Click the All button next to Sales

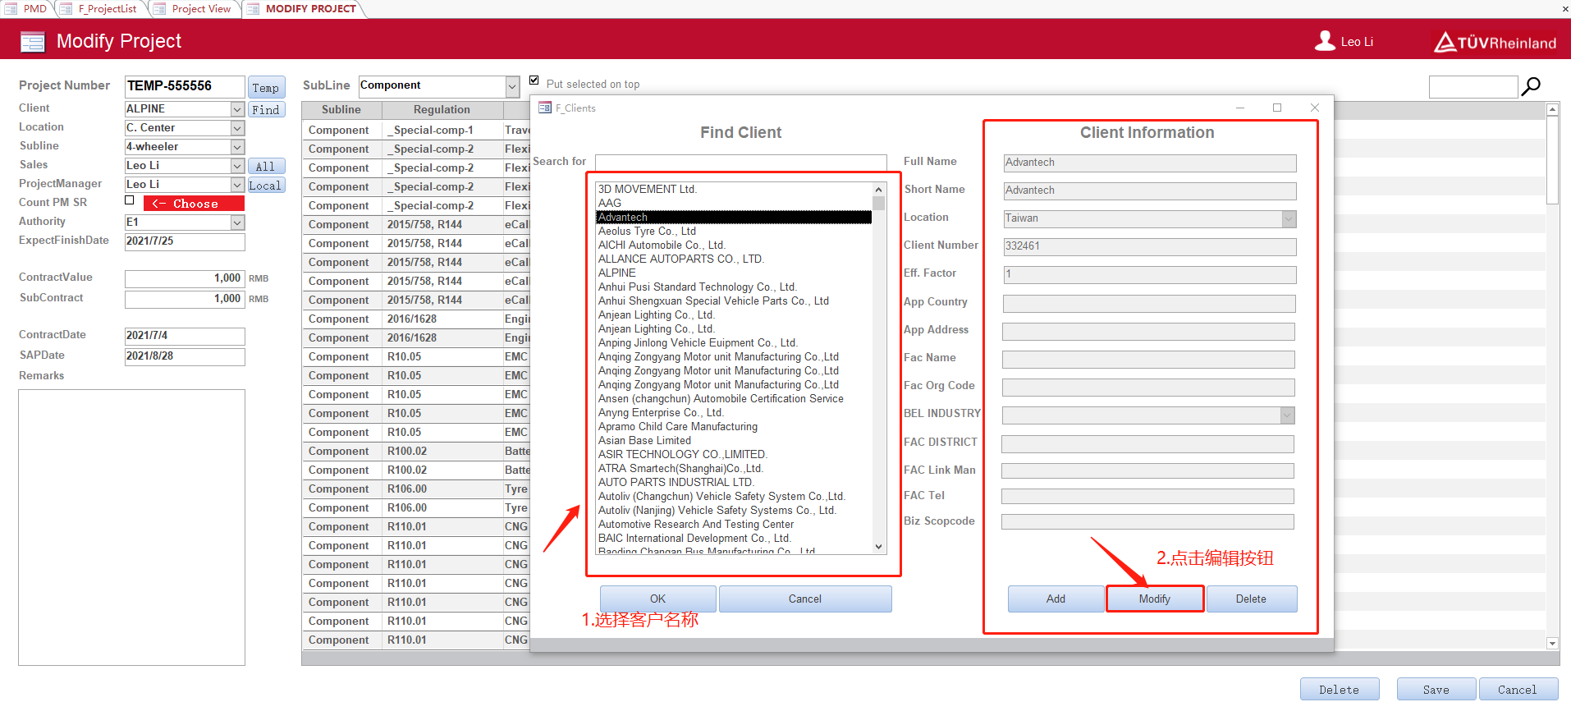[x=266, y=167]
